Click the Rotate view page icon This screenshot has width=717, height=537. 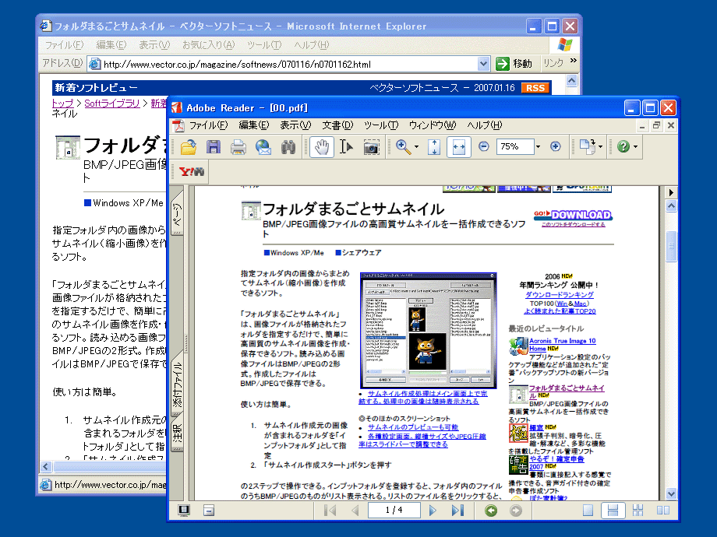[587, 146]
